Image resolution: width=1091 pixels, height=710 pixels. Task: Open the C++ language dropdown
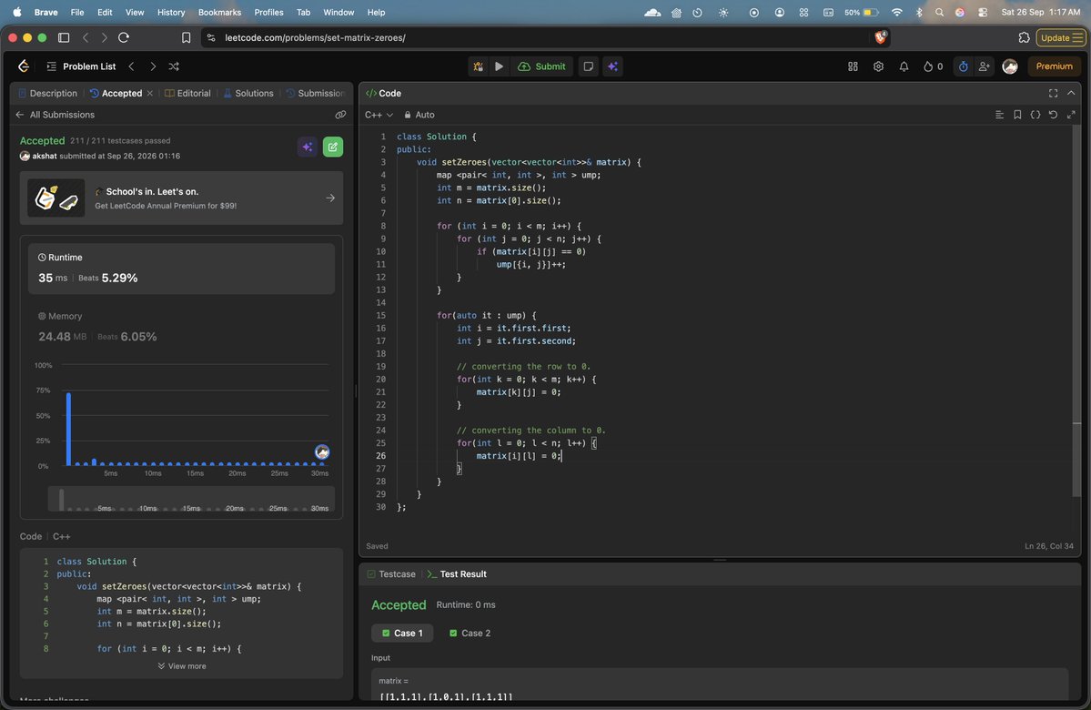point(379,115)
